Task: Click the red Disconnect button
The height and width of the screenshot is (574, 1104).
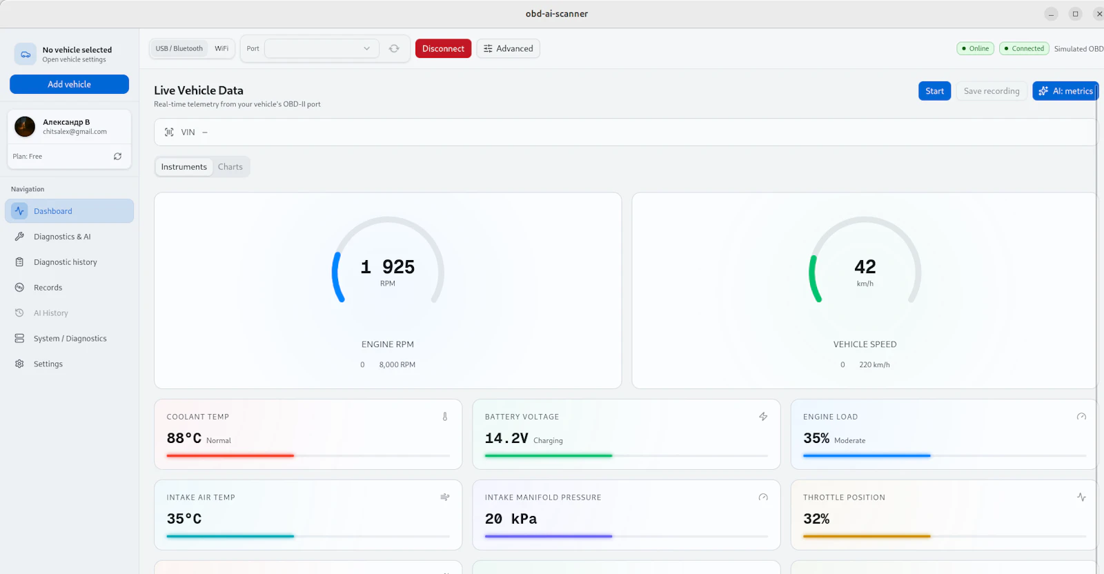Action: 443,48
